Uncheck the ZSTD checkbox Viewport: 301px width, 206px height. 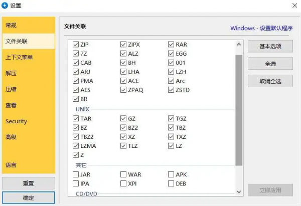tap(171, 90)
